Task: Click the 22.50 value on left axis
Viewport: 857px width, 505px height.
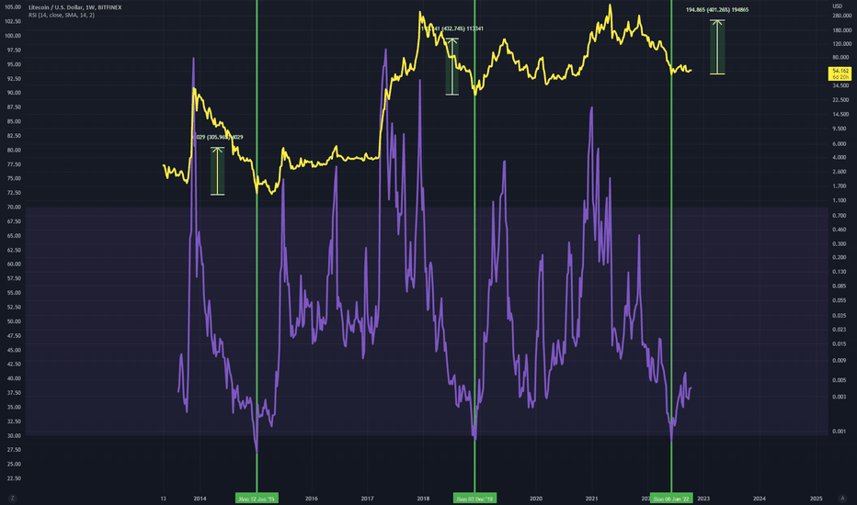Action: pyautogui.click(x=14, y=478)
